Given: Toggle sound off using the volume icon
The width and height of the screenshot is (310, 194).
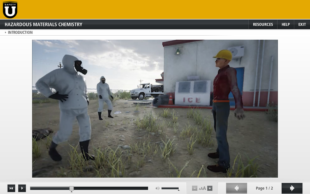Looking at the screenshot, I should point(157,188).
